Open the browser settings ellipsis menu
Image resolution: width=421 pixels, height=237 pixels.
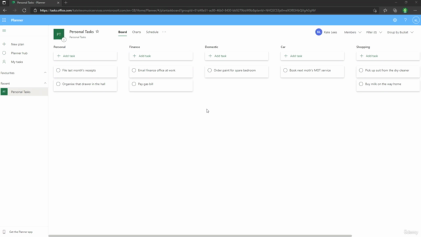(415, 11)
